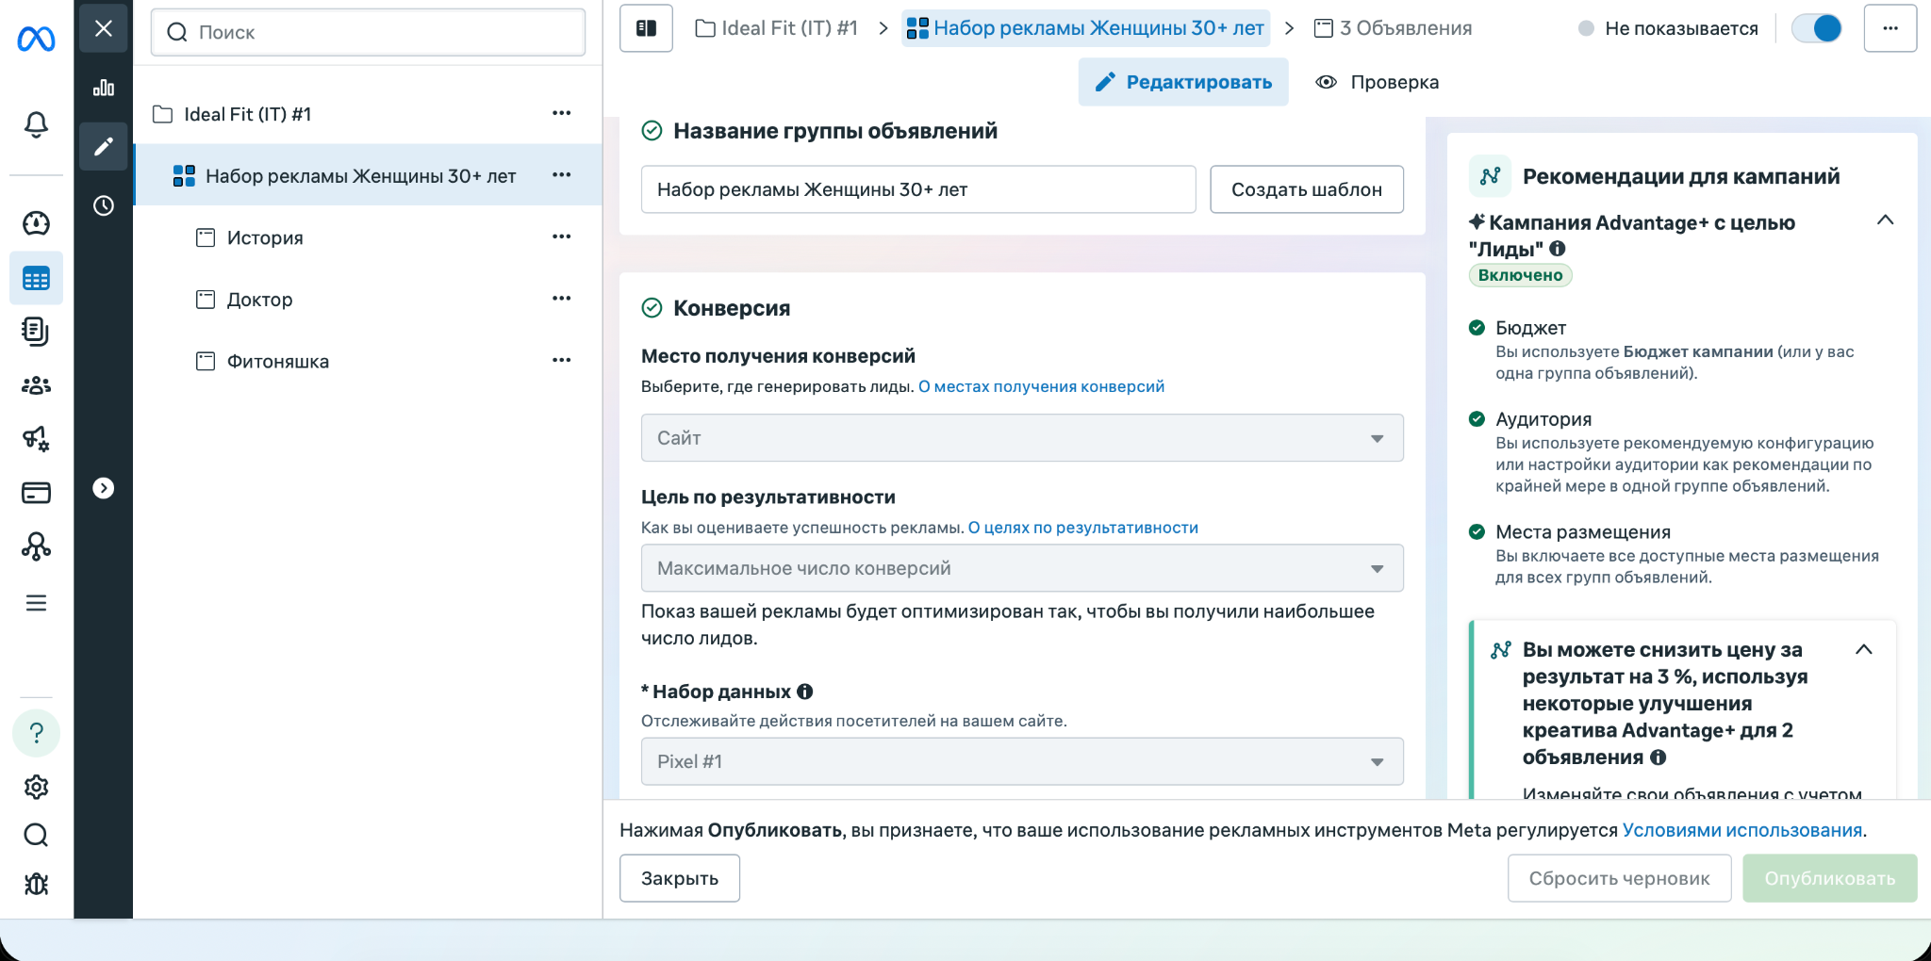Open notifications bell icon
This screenshot has height=961, width=1931.
36,124
